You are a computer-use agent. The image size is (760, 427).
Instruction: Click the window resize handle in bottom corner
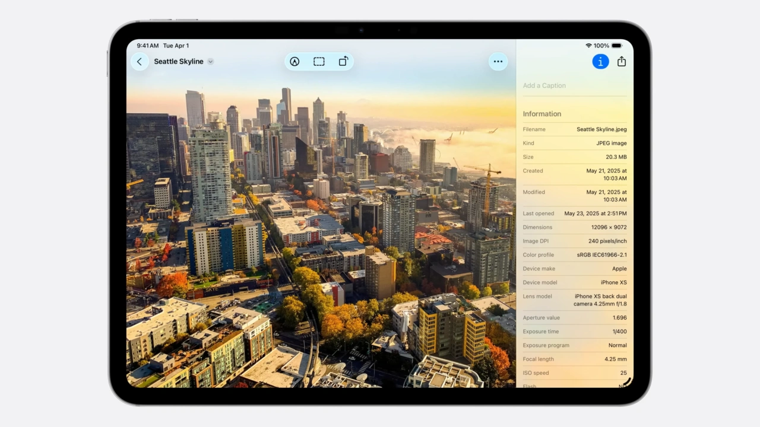628,382
